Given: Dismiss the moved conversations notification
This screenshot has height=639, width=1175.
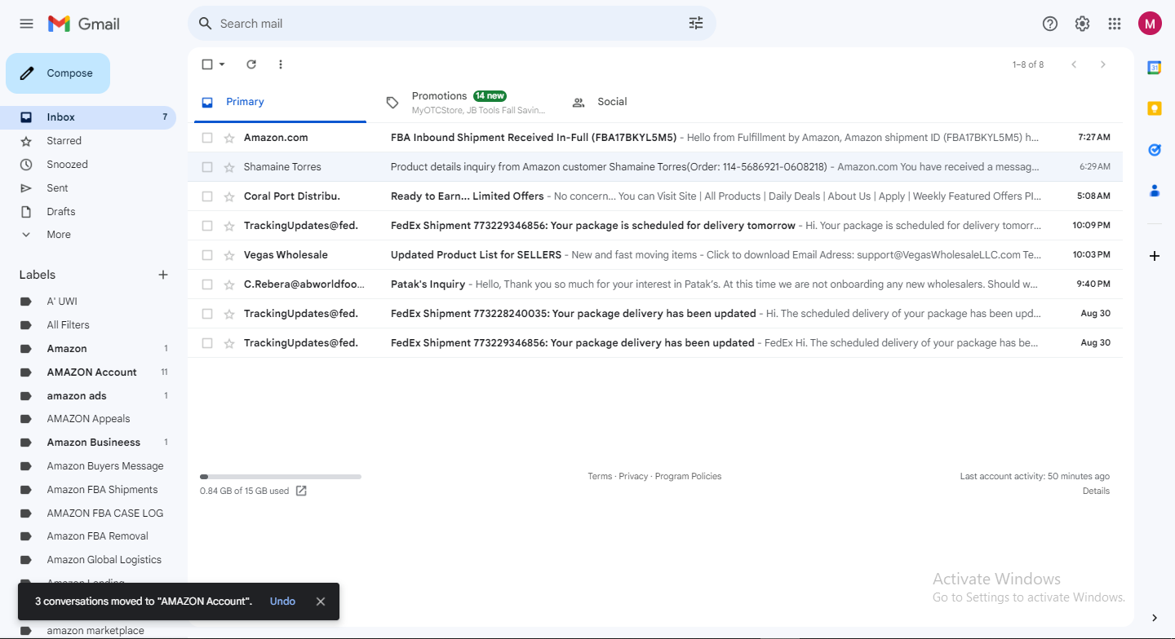Looking at the screenshot, I should pos(321,602).
